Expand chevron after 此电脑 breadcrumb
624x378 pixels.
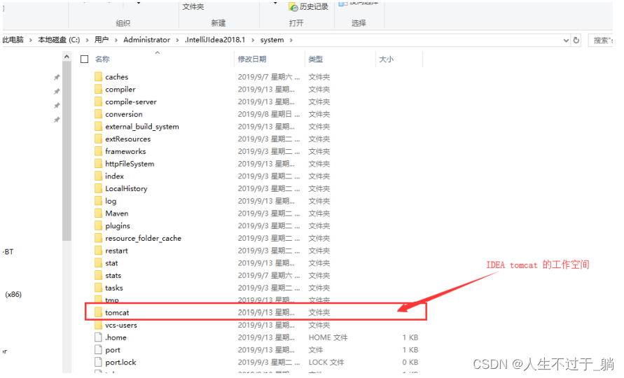coord(30,40)
